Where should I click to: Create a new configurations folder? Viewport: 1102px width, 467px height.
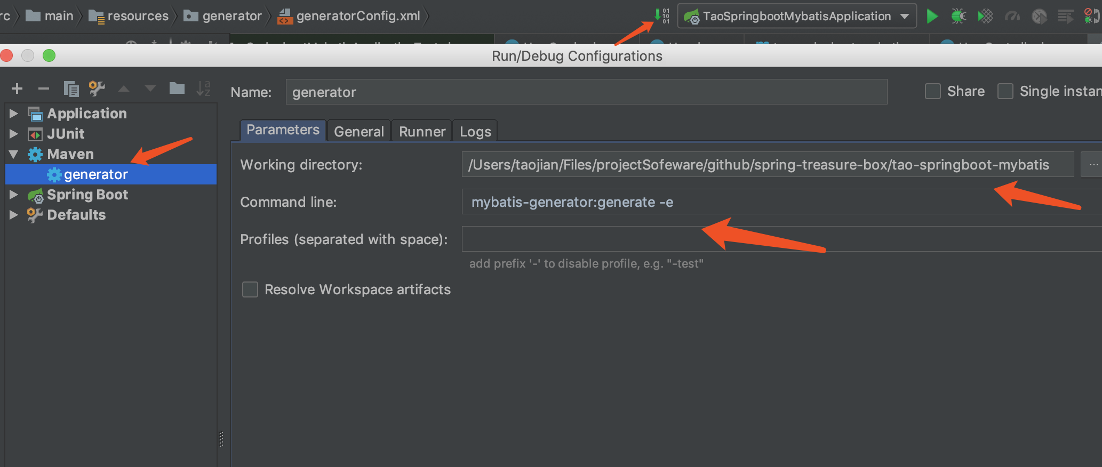pyautogui.click(x=177, y=88)
